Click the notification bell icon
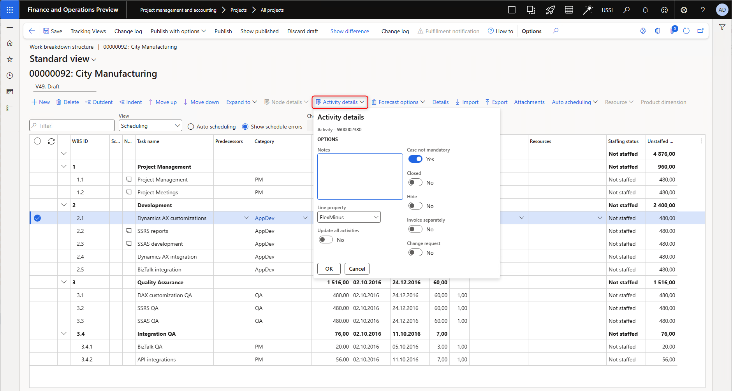This screenshot has height=391, width=732. [x=645, y=10]
